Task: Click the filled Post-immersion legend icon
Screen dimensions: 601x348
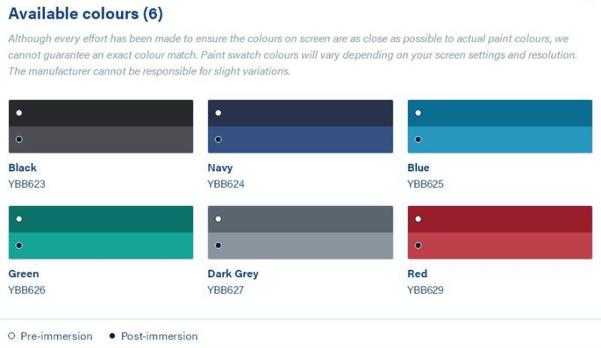Action: [112, 336]
